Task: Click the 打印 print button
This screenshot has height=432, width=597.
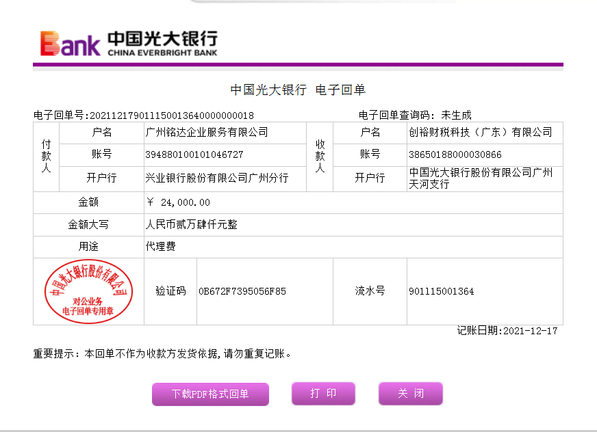Action: [x=323, y=393]
